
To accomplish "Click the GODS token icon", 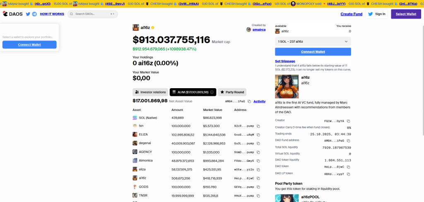I will 135,187.
